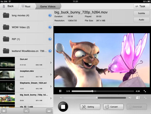Viewport: 151px width, 114px height.
Task: Stop playback with the round stop button
Action: point(63,107)
